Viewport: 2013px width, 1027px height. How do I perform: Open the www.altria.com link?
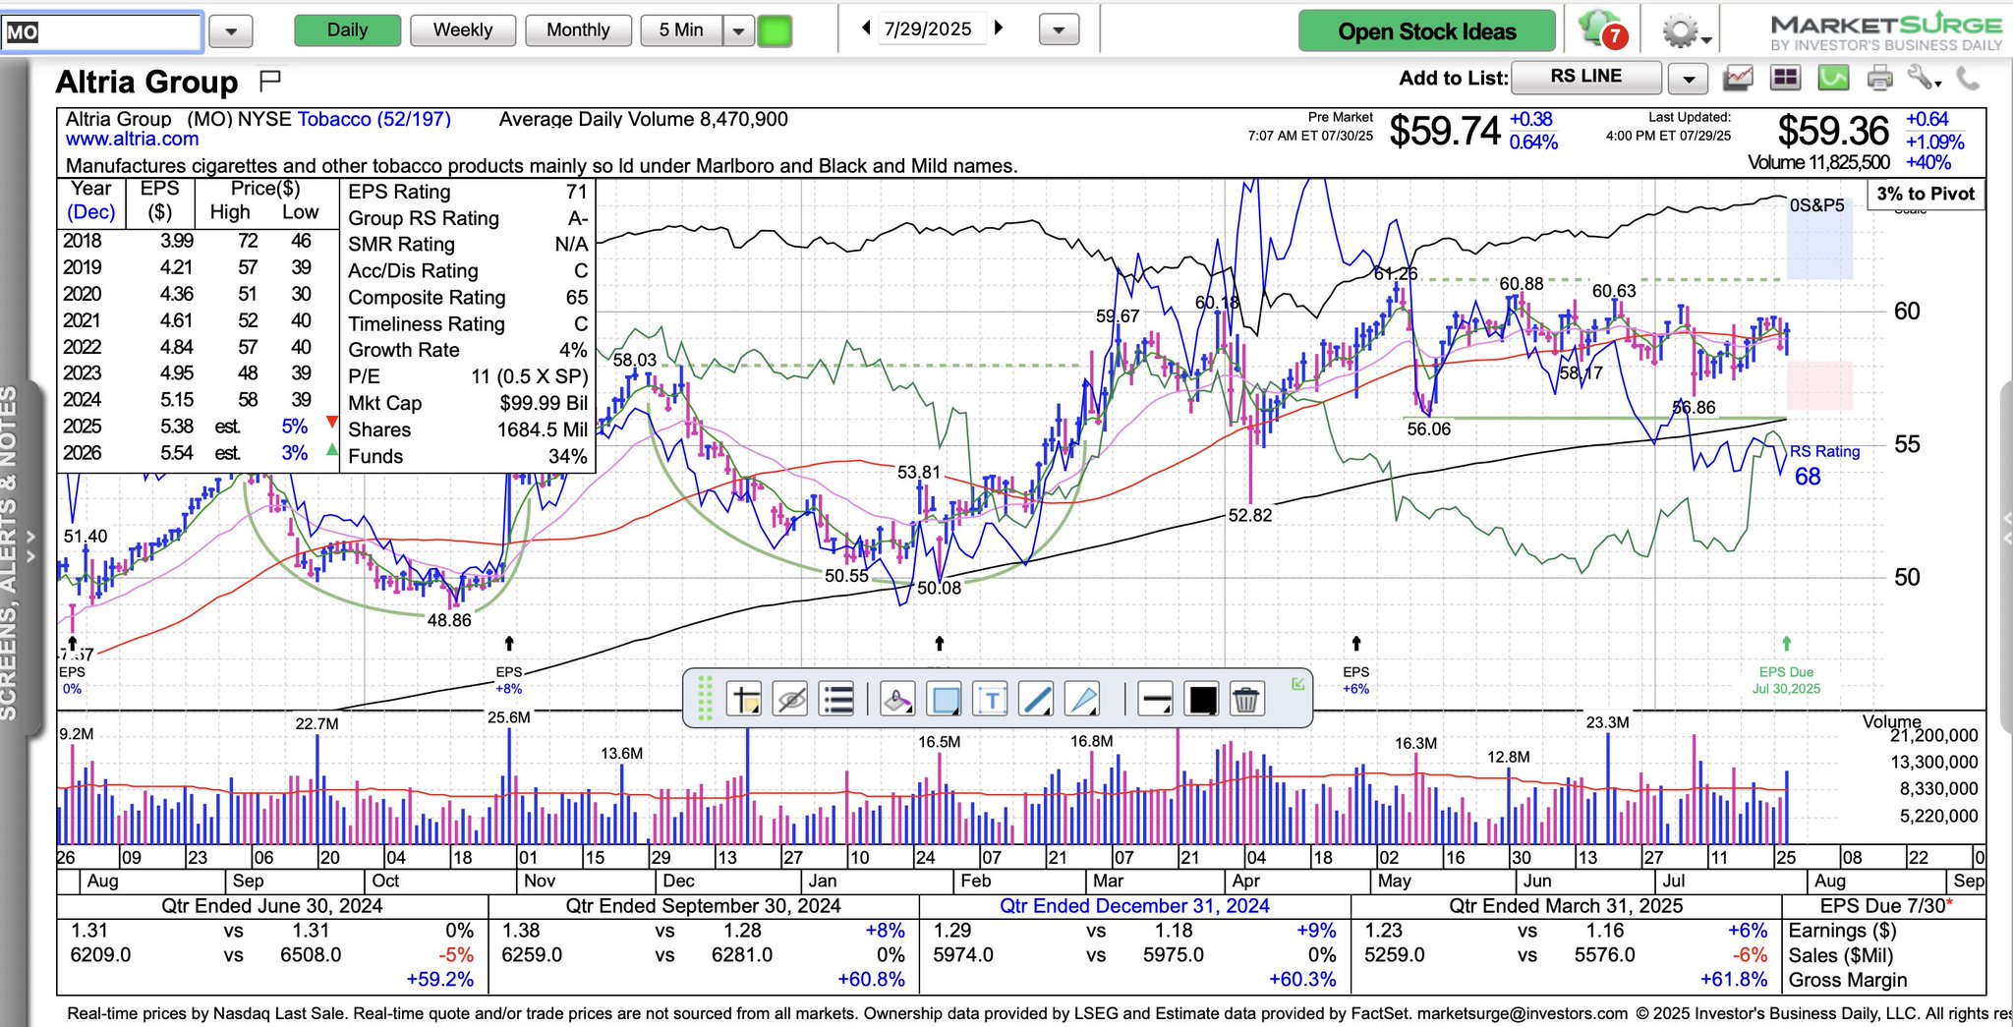(x=132, y=140)
